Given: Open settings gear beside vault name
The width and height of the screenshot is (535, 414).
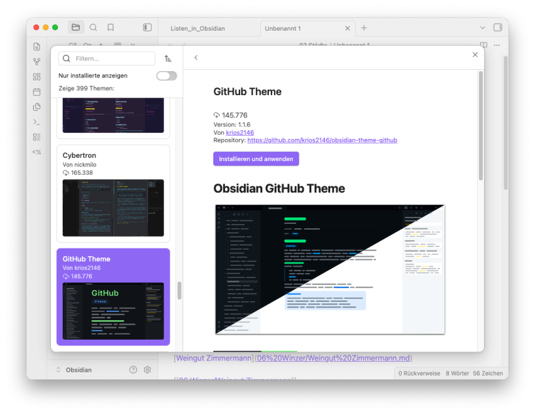Looking at the screenshot, I should (147, 370).
